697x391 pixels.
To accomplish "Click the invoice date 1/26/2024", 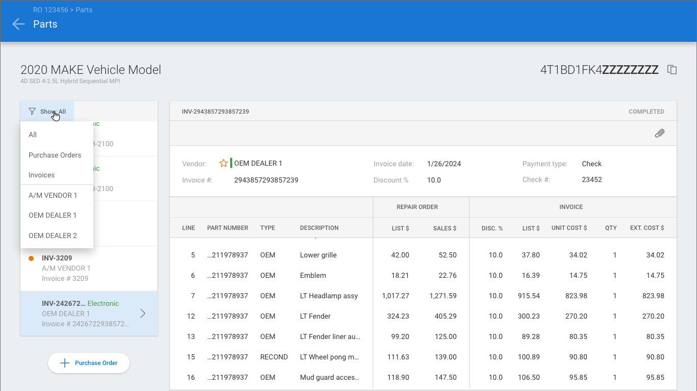I will (x=444, y=164).
